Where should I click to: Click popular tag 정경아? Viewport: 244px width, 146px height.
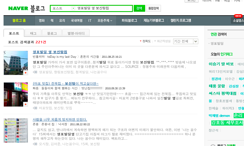click(216, 79)
